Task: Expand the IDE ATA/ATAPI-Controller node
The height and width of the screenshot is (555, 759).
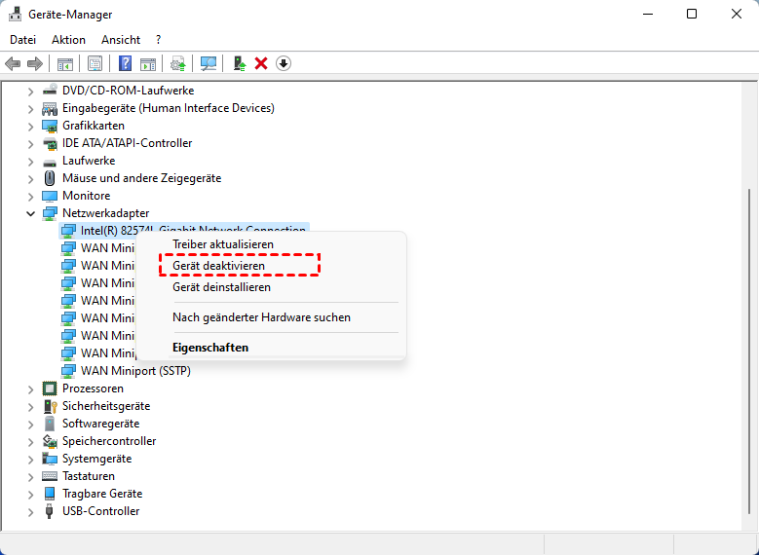Action: (30, 144)
